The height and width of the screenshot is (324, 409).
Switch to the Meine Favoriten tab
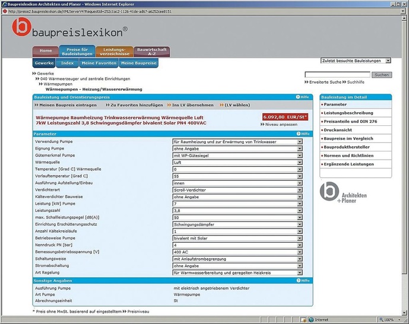99,63
